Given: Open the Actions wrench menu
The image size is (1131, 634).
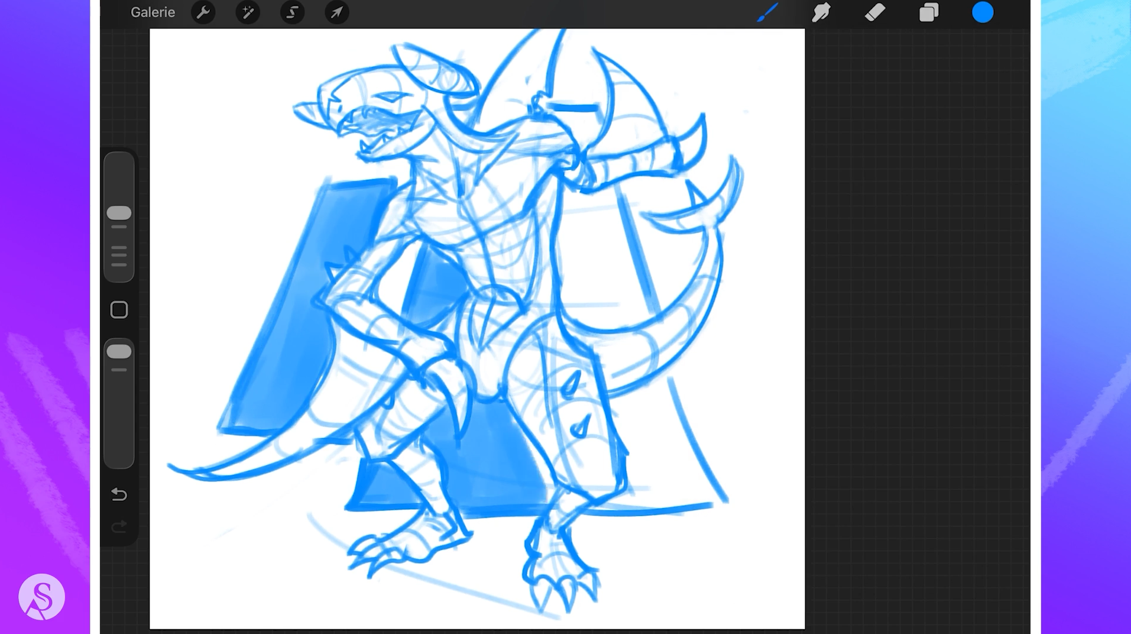Looking at the screenshot, I should click(203, 12).
